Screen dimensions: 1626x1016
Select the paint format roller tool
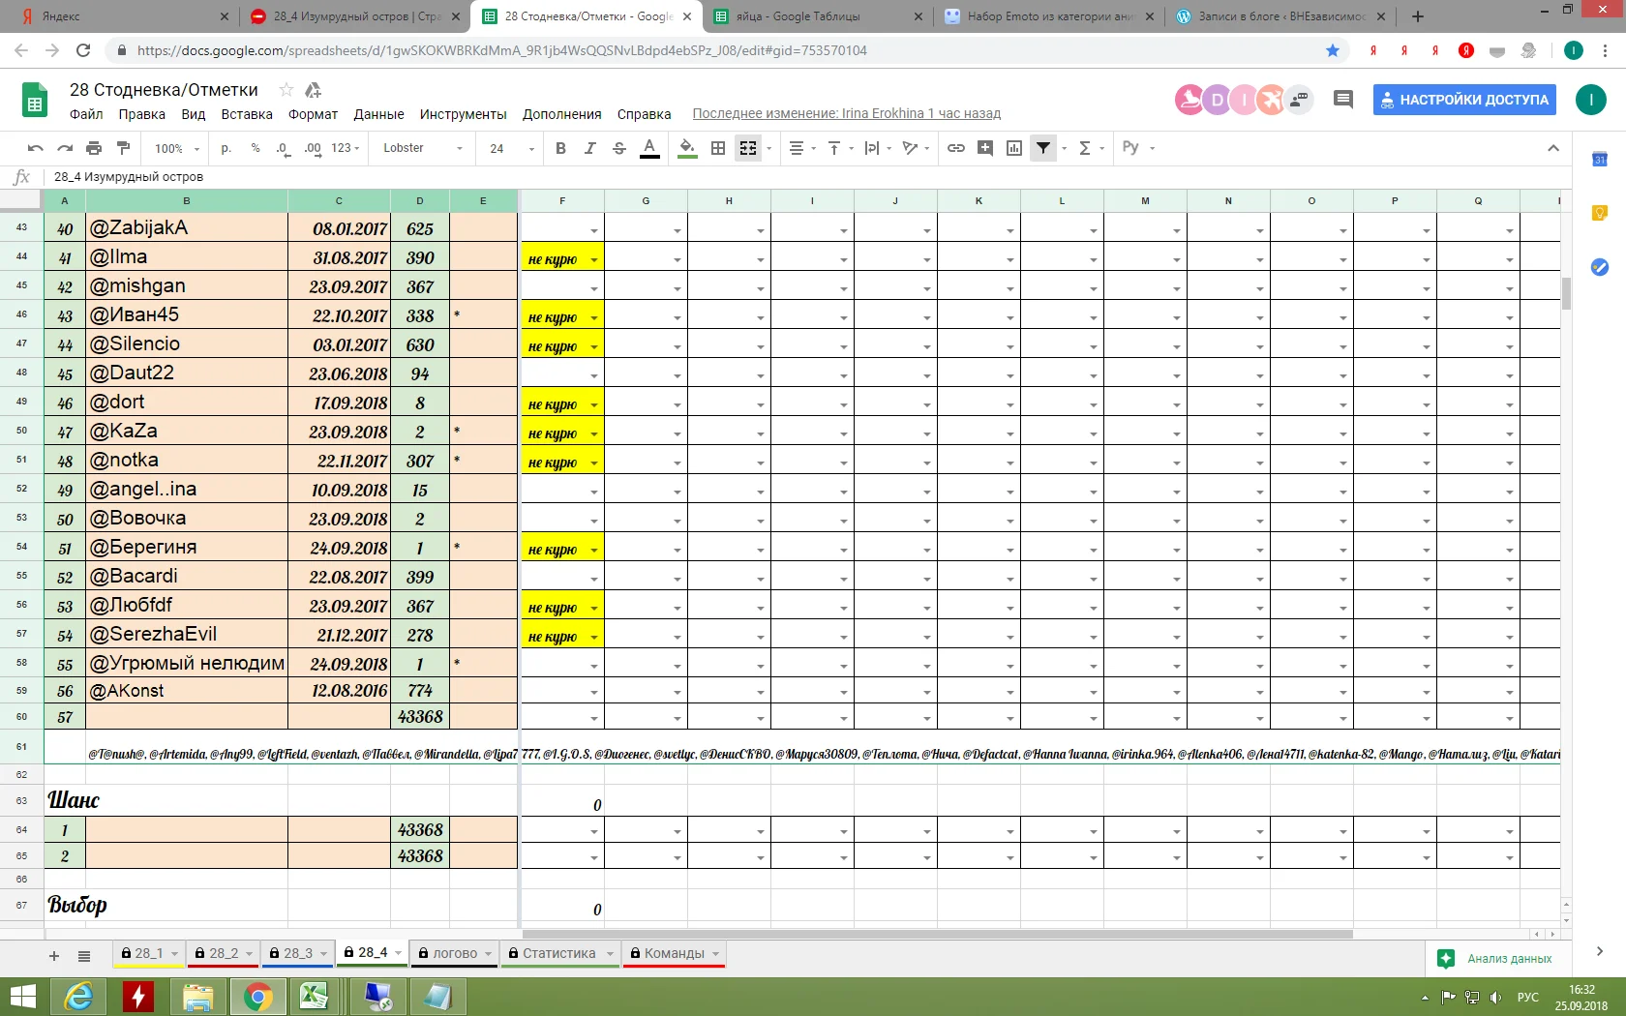click(x=123, y=148)
